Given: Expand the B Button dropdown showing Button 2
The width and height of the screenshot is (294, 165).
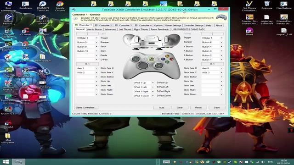Looking at the screenshot, I should tap(221, 55).
